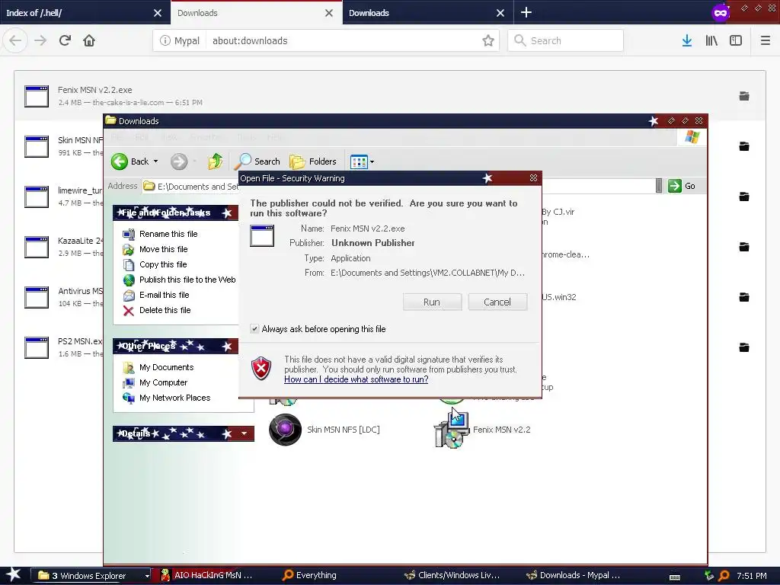Image resolution: width=780 pixels, height=585 pixels.
Task: Show Fenix MSN v2.2.exe in containing folder
Action: point(744,96)
